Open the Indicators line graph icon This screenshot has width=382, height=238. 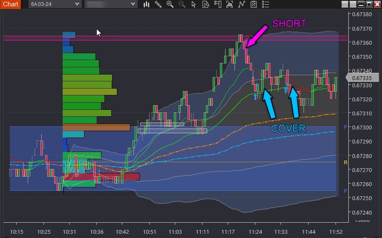pyautogui.click(x=242, y=4)
